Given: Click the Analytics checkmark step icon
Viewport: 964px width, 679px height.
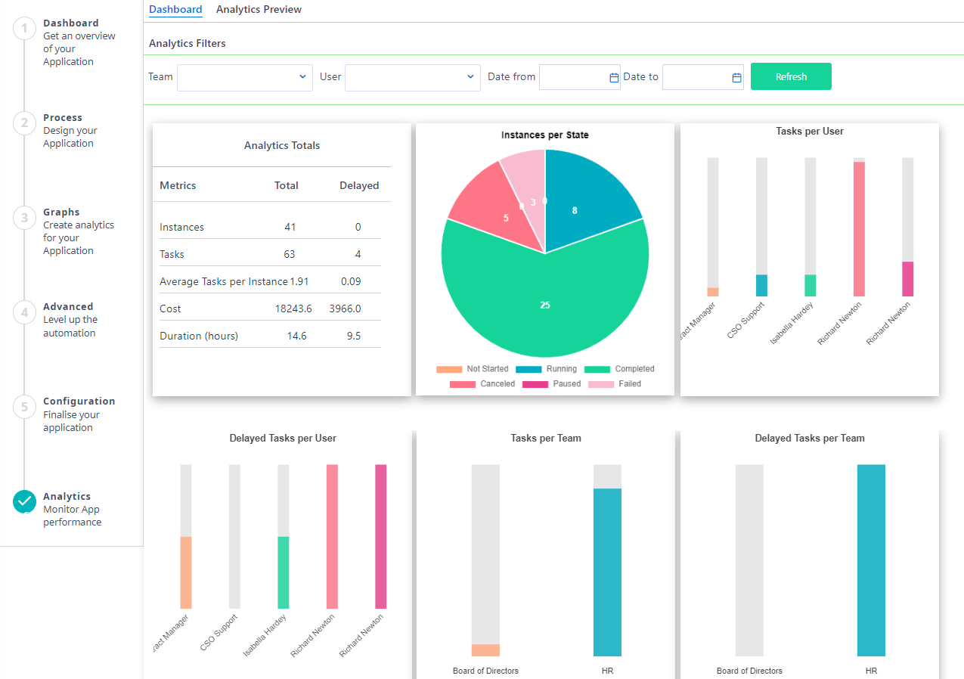Looking at the screenshot, I should point(24,501).
